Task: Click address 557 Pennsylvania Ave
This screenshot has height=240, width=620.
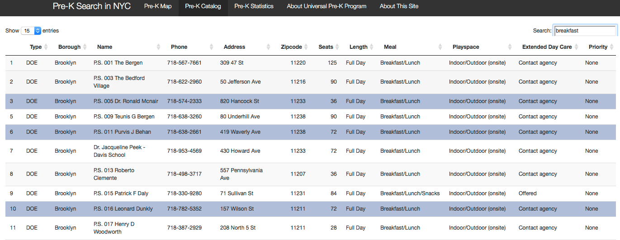Action: coord(241,174)
